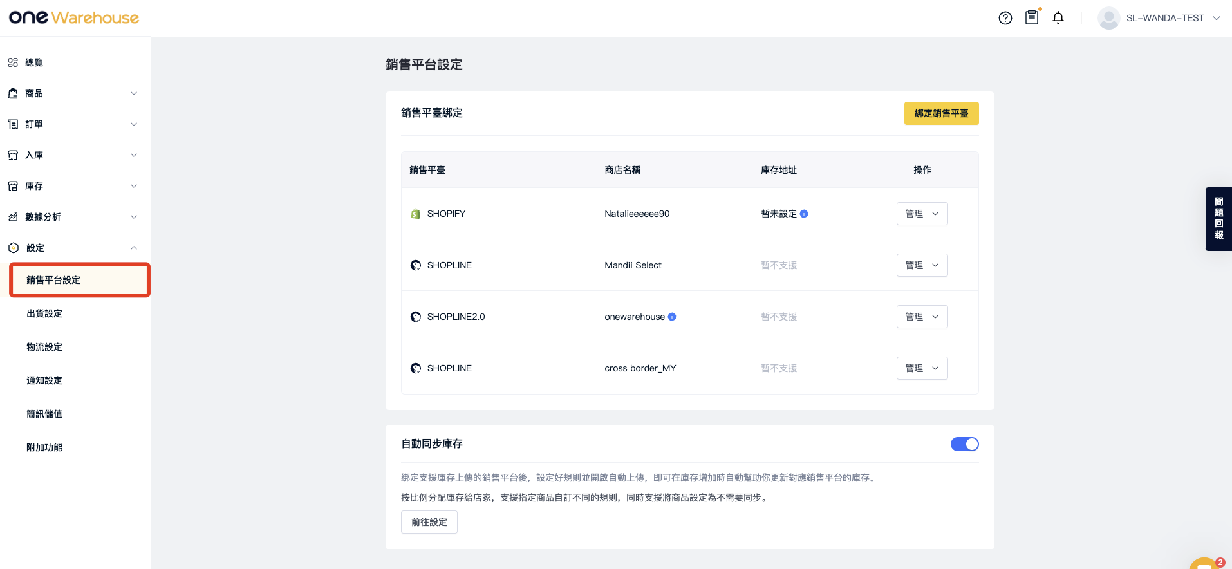Open 出貨設定 in sidebar

[x=44, y=313]
